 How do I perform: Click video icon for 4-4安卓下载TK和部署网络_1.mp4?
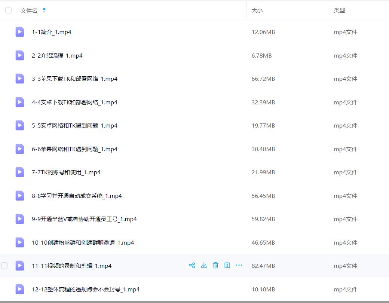(20, 102)
